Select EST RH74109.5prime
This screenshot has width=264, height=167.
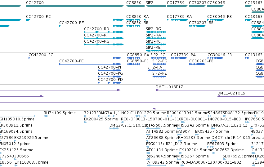point(46,116)
